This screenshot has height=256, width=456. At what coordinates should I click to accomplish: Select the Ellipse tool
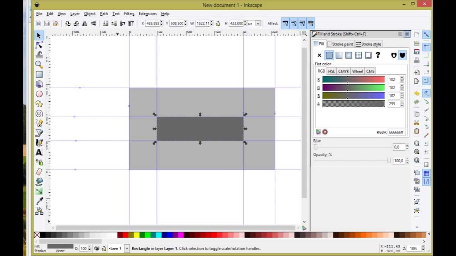pos(39,94)
